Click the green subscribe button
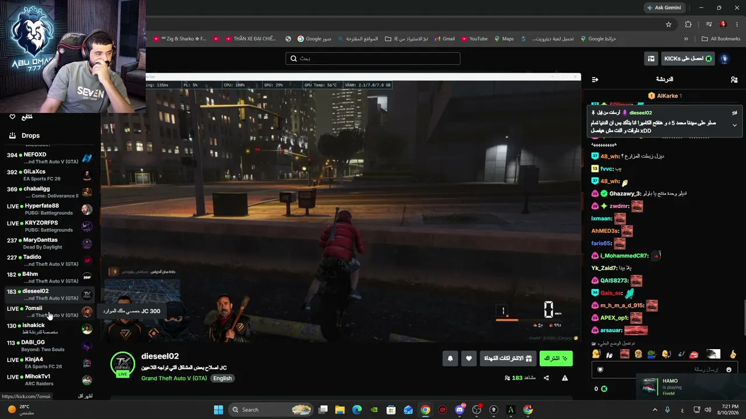Screen dimensions: 746x419 556,358
